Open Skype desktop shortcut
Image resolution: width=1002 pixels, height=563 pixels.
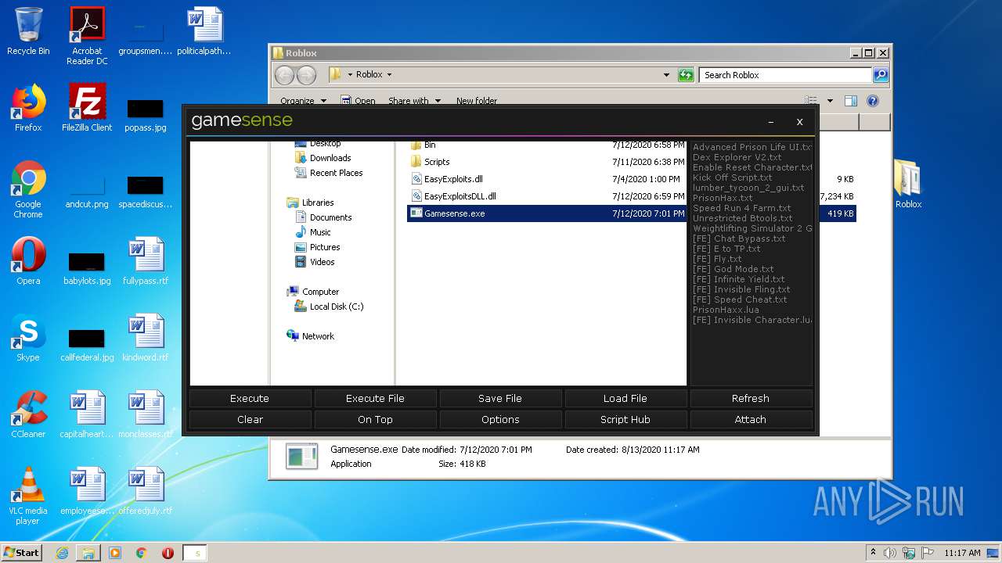[x=28, y=338]
